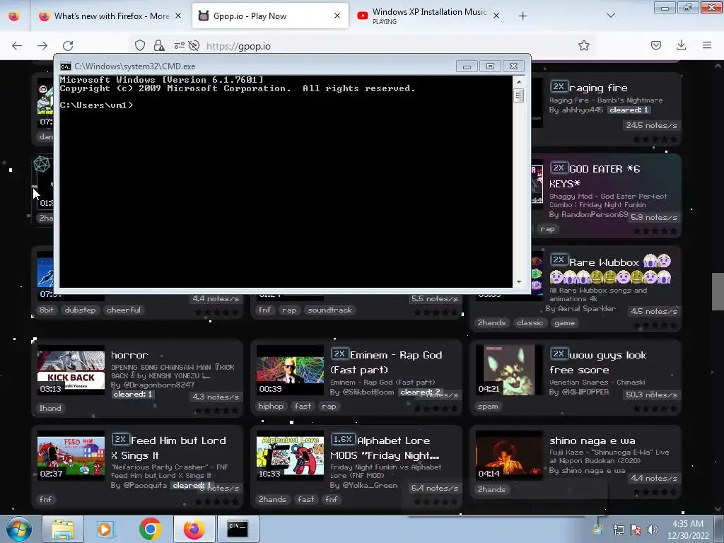Open the Alphabet Lore MODS thumbnail
Image resolution: width=724 pixels, height=543 pixels.
[290, 456]
